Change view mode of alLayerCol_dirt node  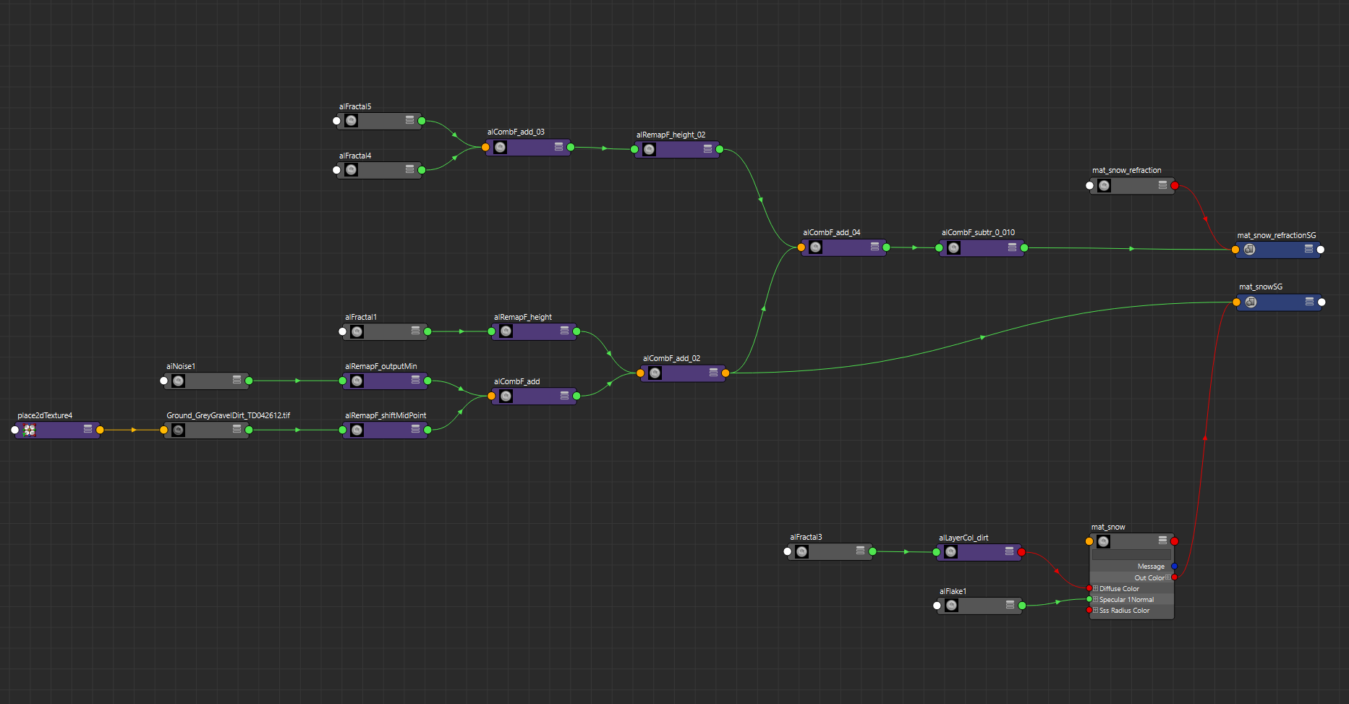[x=1009, y=551]
